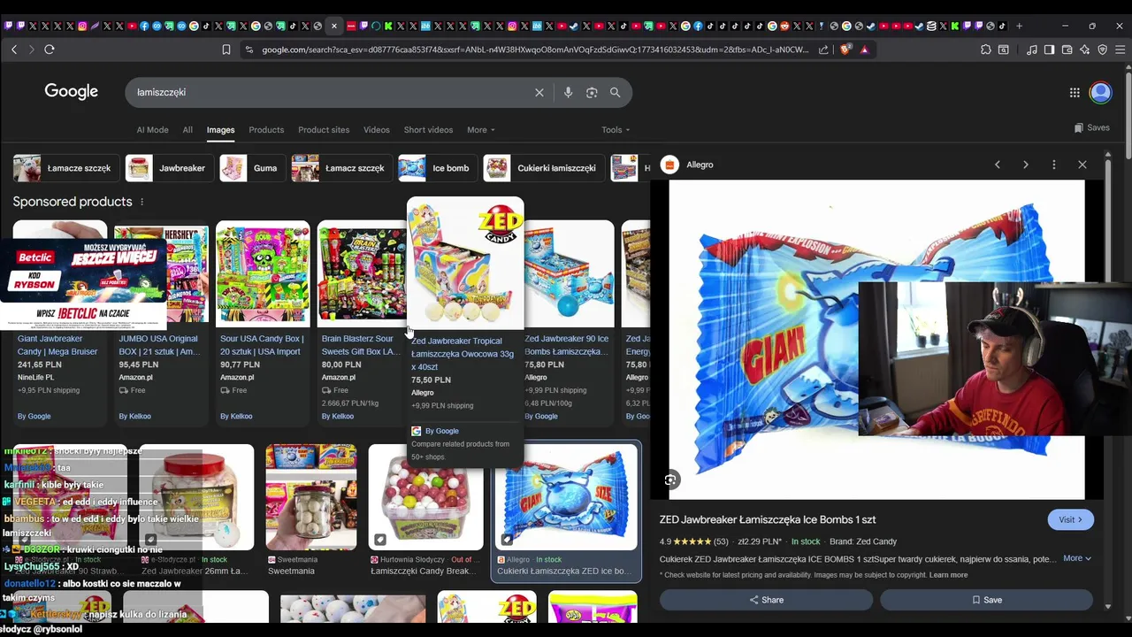The image size is (1132, 637).
Task: Select the Images tab
Action: 220,130
